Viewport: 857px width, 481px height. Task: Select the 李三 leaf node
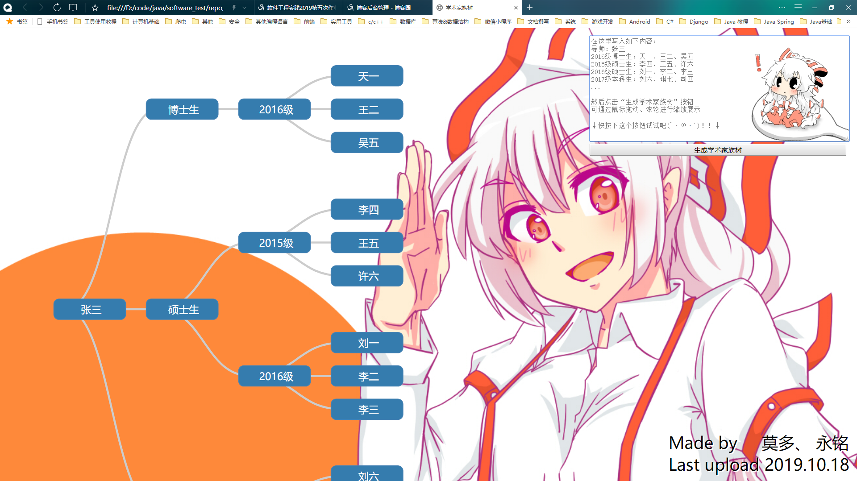tap(367, 409)
